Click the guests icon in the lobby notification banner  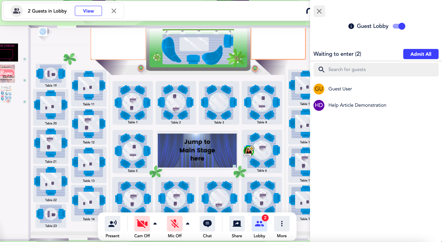[x=16, y=11]
